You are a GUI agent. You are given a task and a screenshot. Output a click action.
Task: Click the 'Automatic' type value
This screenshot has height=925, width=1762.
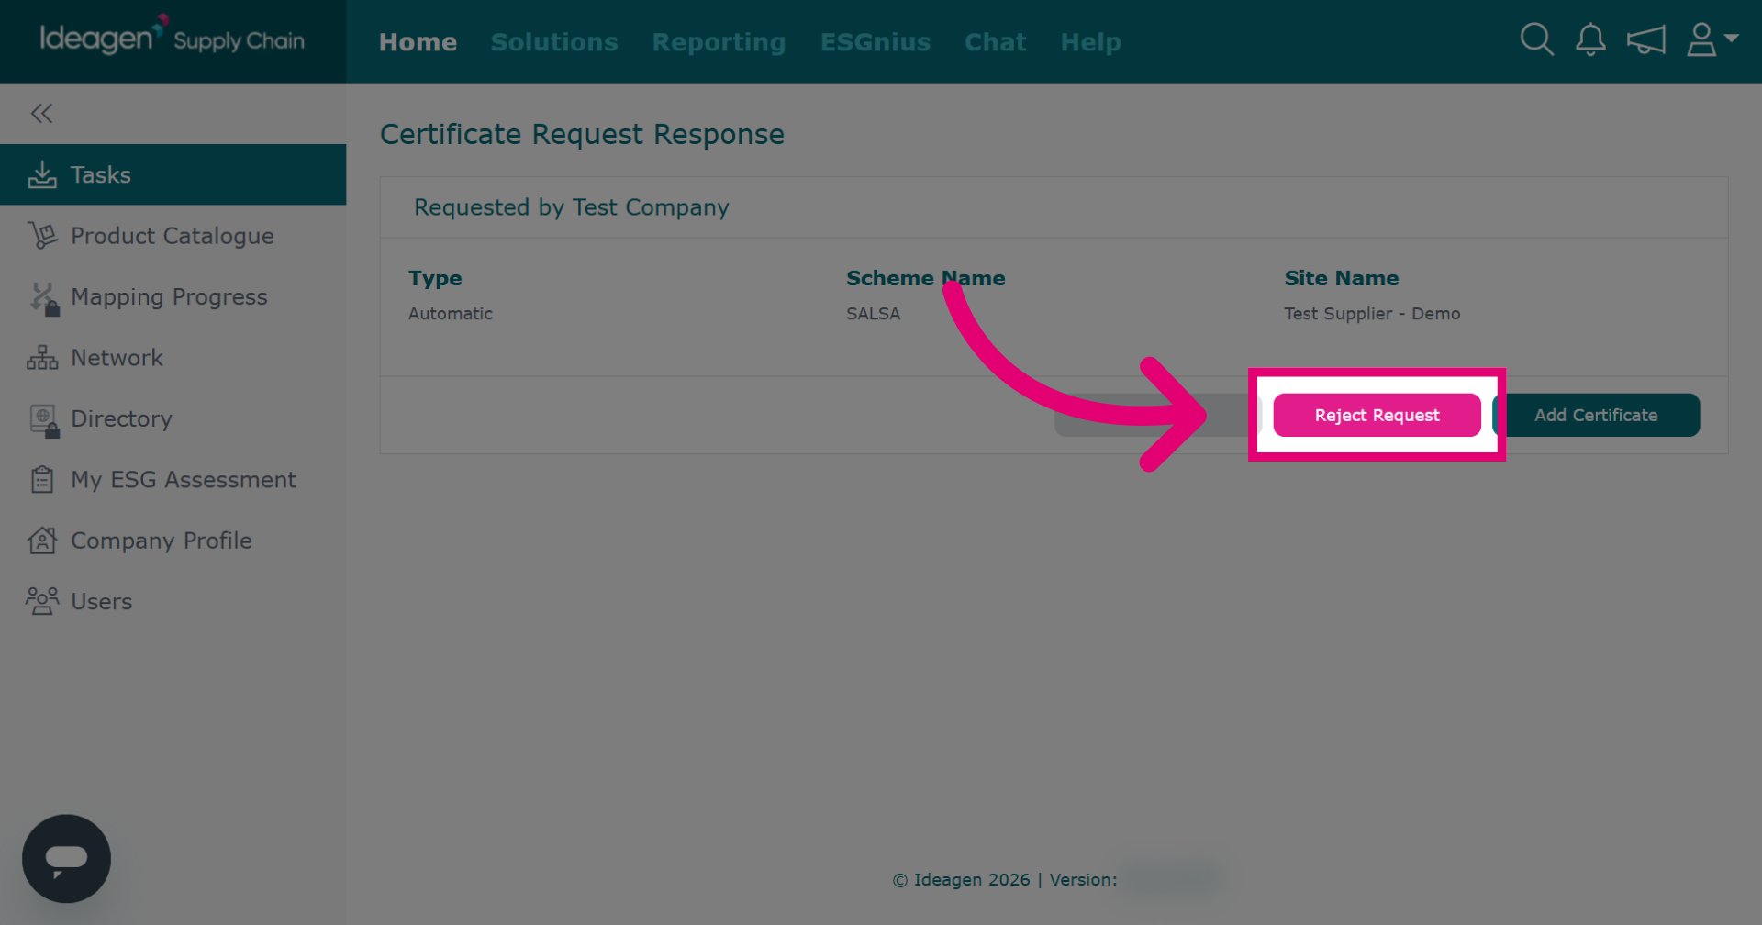point(451,314)
